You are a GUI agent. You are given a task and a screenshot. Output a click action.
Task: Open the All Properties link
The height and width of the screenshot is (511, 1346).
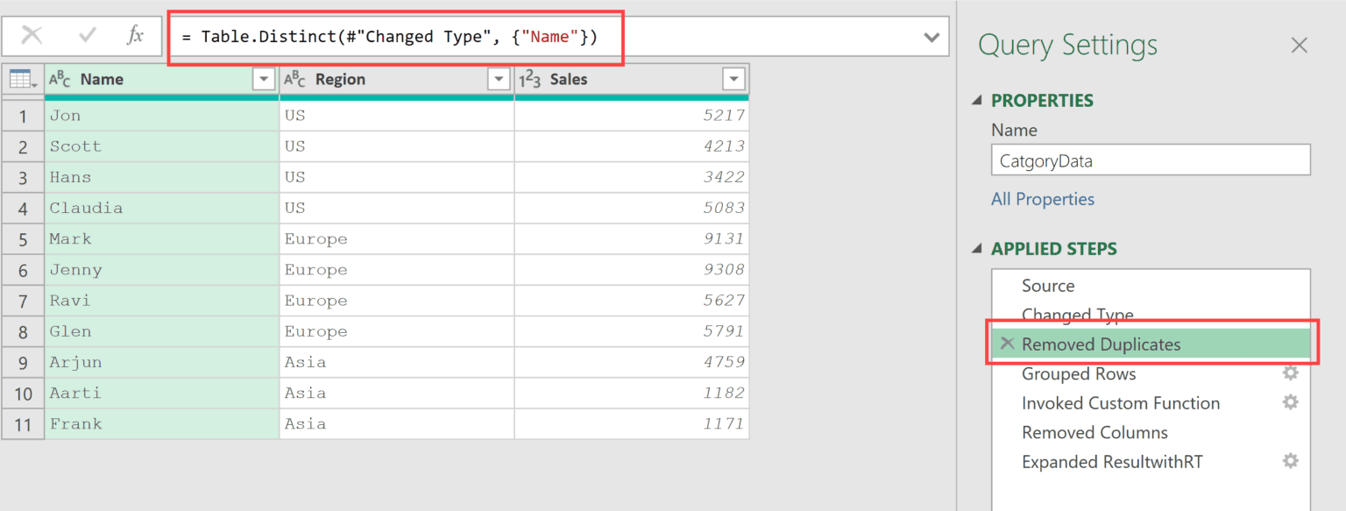click(1043, 199)
